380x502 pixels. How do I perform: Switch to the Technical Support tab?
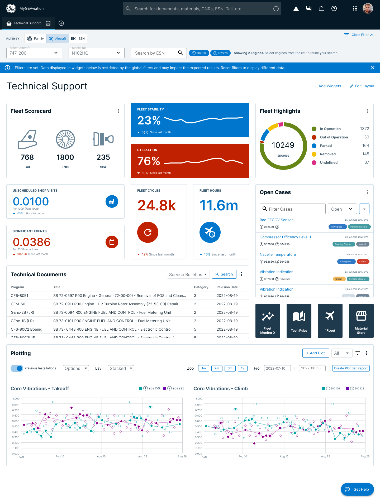27,23
